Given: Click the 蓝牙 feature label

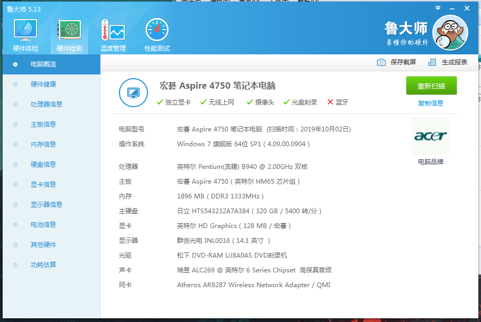Looking at the screenshot, I should click(342, 102).
